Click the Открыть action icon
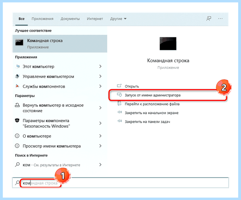This screenshot has width=241, height=200. [119, 86]
